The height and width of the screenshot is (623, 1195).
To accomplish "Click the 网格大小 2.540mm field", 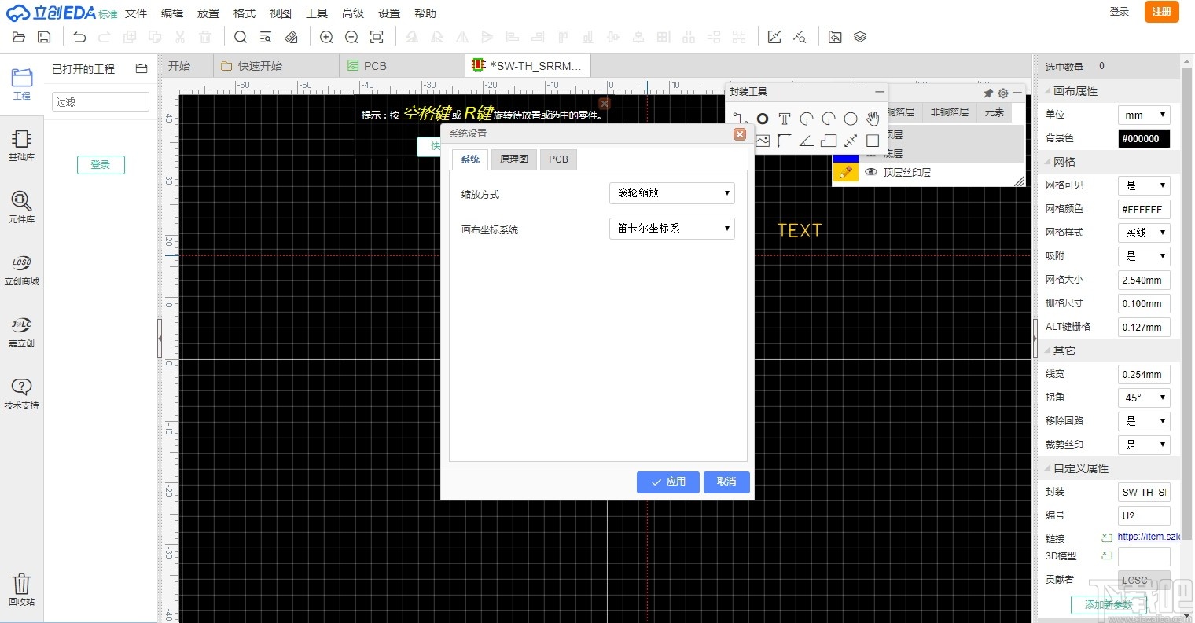I will (1144, 280).
